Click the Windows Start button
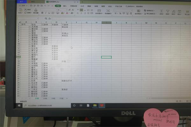 19,105
